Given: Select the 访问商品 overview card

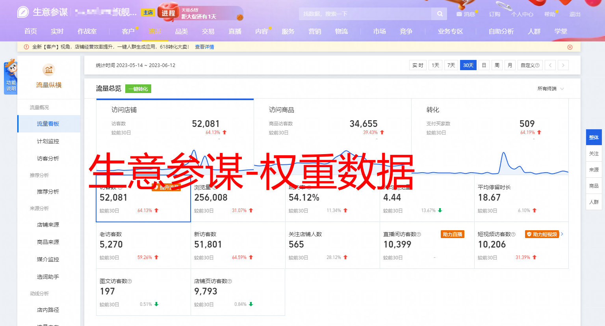Looking at the screenshot, I should pyautogui.click(x=332, y=136).
